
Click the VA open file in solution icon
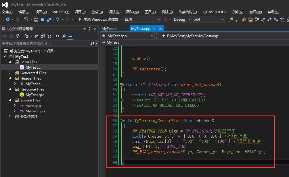[x=250, y=20]
